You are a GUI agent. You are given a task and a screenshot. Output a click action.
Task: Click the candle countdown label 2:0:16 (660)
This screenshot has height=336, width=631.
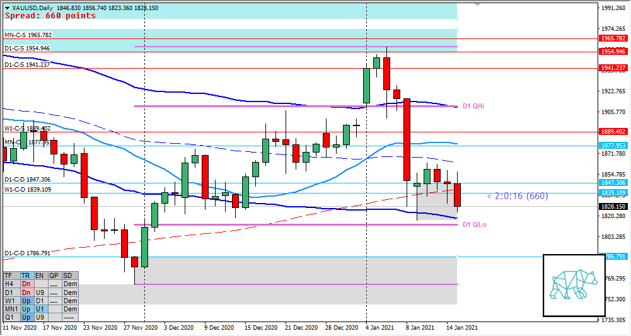pos(517,196)
